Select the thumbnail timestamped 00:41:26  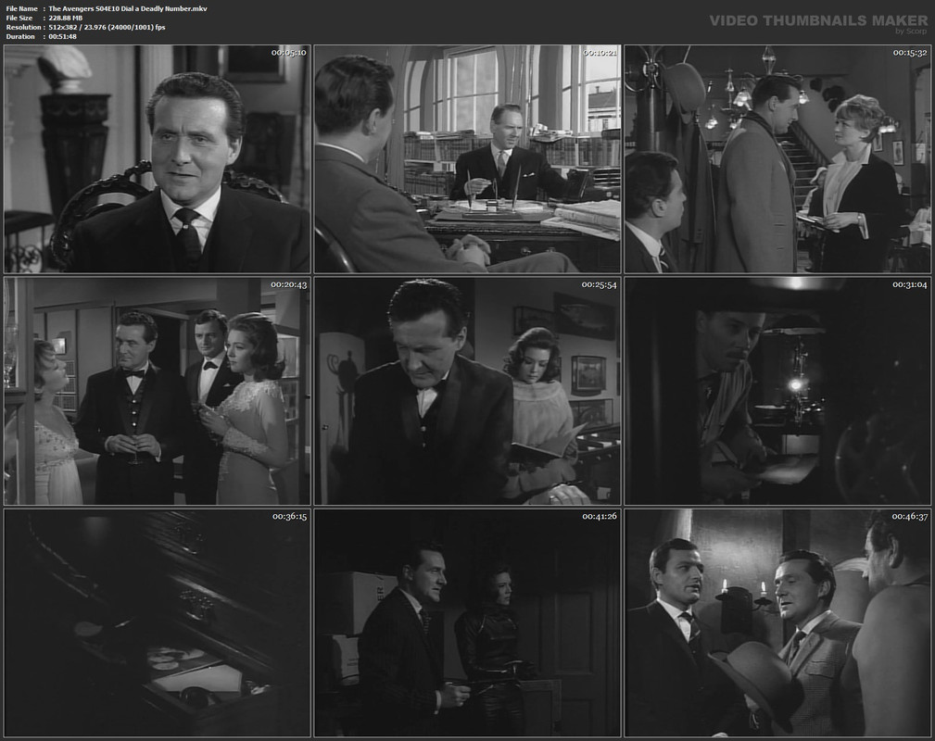(467, 623)
